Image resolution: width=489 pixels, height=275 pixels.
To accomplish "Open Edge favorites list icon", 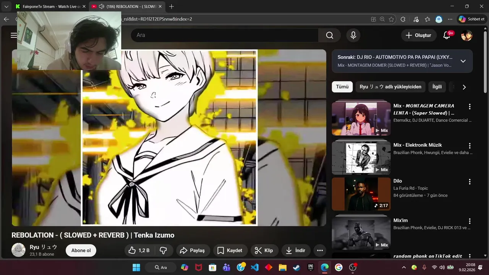I will coord(427,19).
